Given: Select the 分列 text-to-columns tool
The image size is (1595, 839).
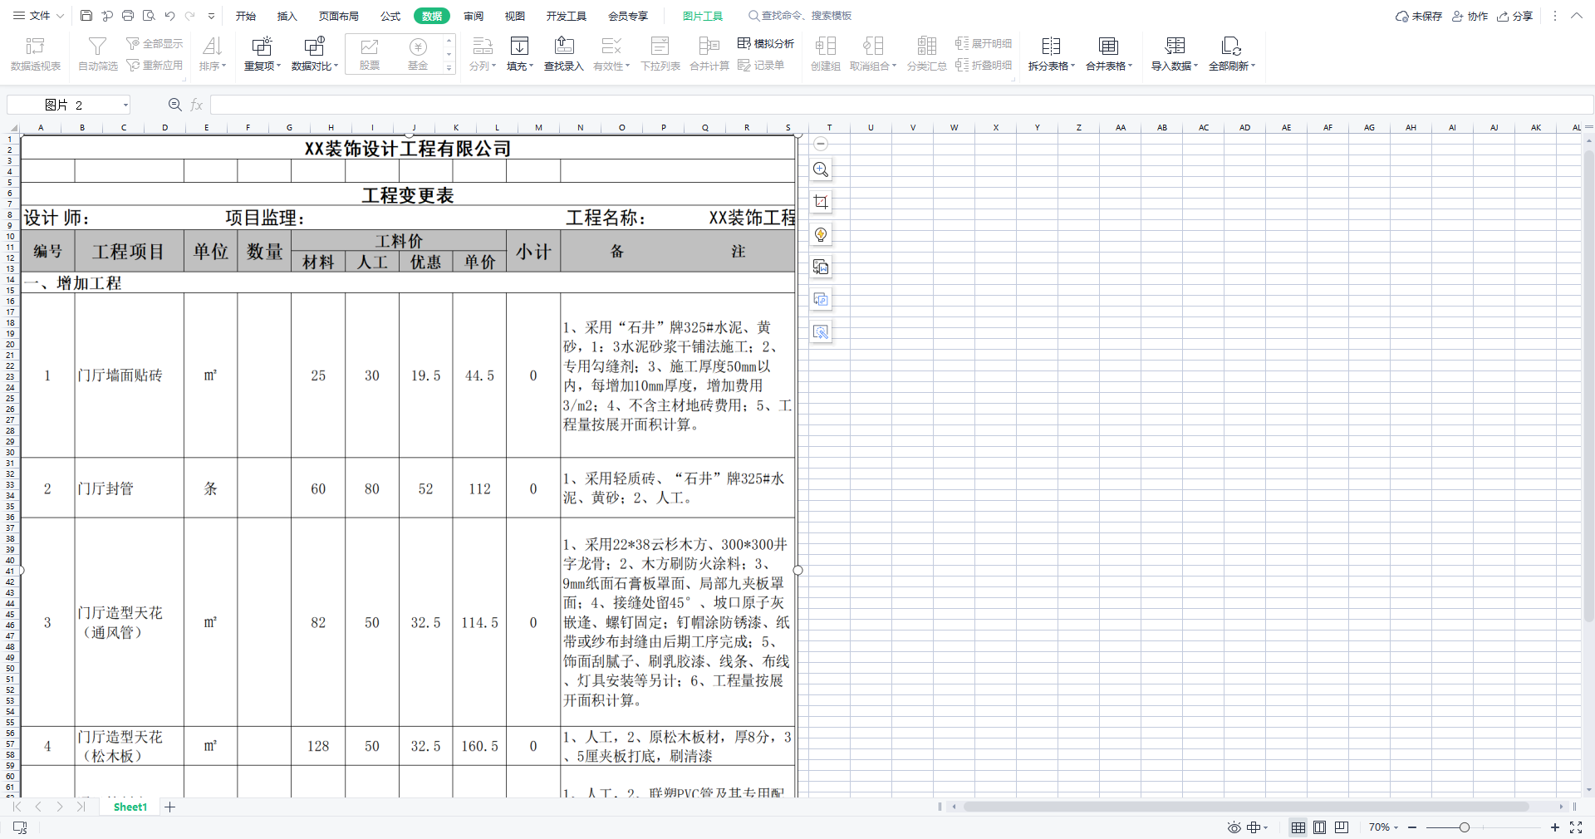Looking at the screenshot, I should (482, 52).
